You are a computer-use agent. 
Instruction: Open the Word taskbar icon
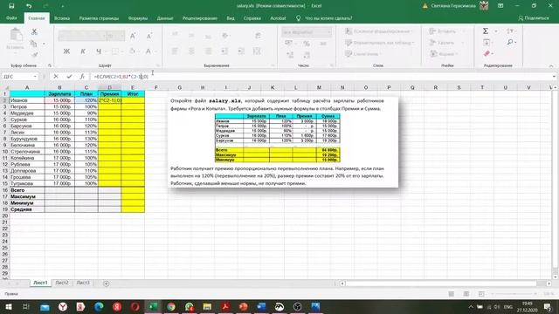point(261,306)
